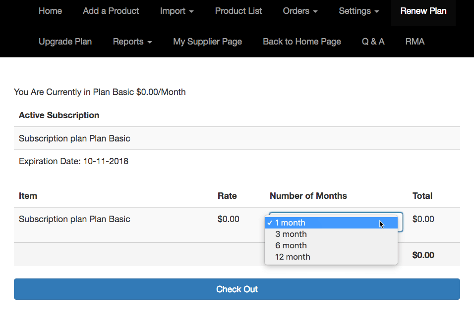Open the Settings dropdown menu
This screenshot has height=320, width=474.
pyautogui.click(x=359, y=11)
